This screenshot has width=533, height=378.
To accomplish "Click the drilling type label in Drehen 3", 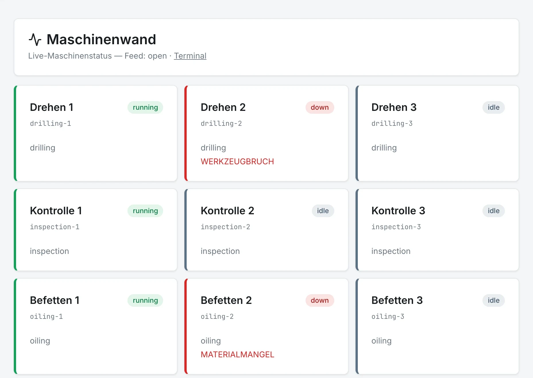I will pyautogui.click(x=384, y=148).
